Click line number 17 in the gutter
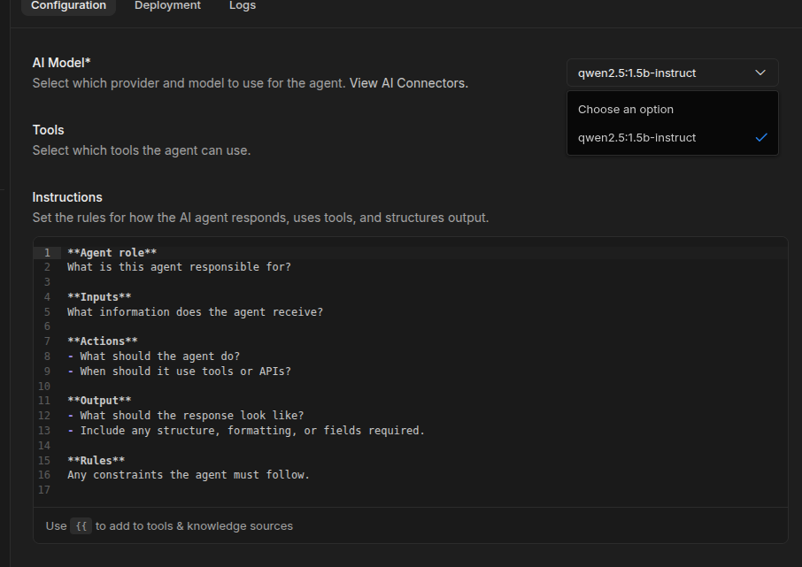 click(x=44, y=490)
